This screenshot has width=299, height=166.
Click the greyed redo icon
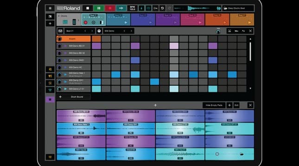[169, 8]
